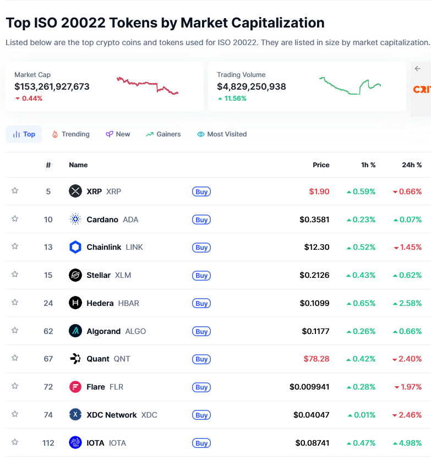Click the Market Cap red sparkline chart
431x460 pixels.
[148, 86]
